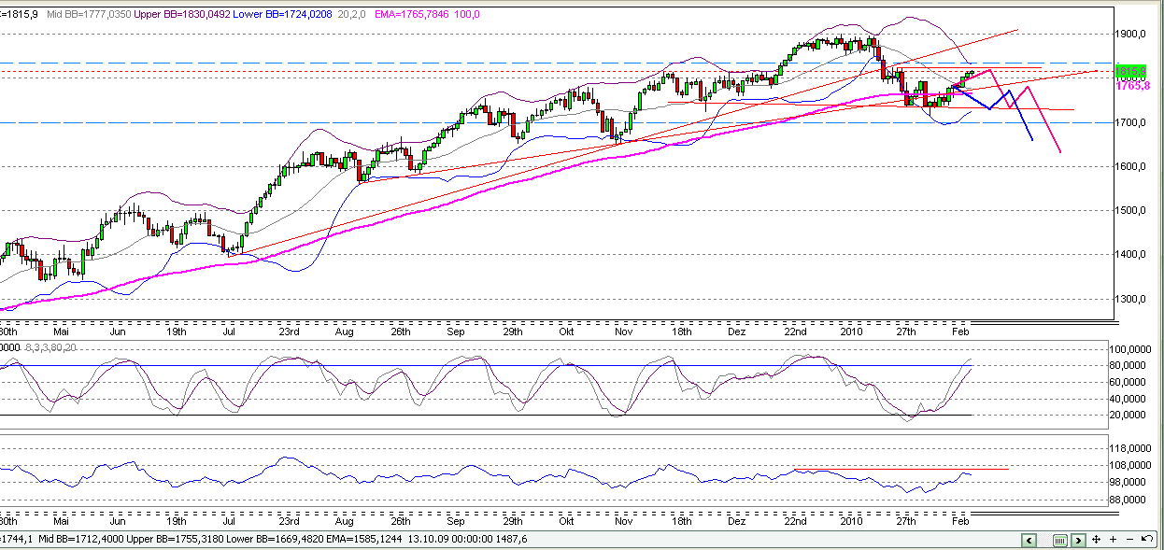The image size is (1164, 550).
Task: Click the magenta price tag '1765,8'
Action: [x=1132, y=85]
